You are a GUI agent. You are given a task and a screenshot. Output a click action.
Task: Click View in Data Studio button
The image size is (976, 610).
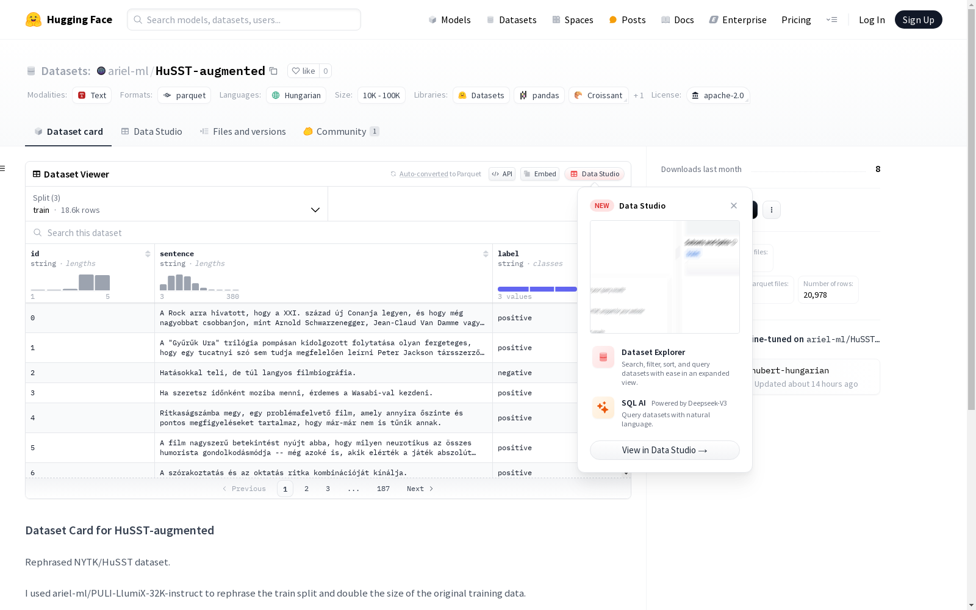665,450
